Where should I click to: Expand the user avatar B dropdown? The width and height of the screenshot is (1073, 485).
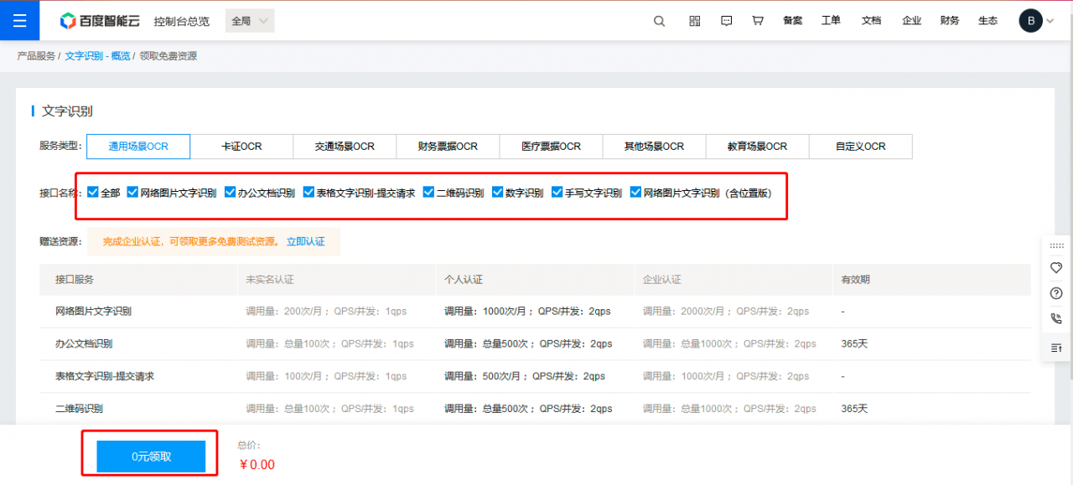pyautogui.click(x=1029, y=20)
